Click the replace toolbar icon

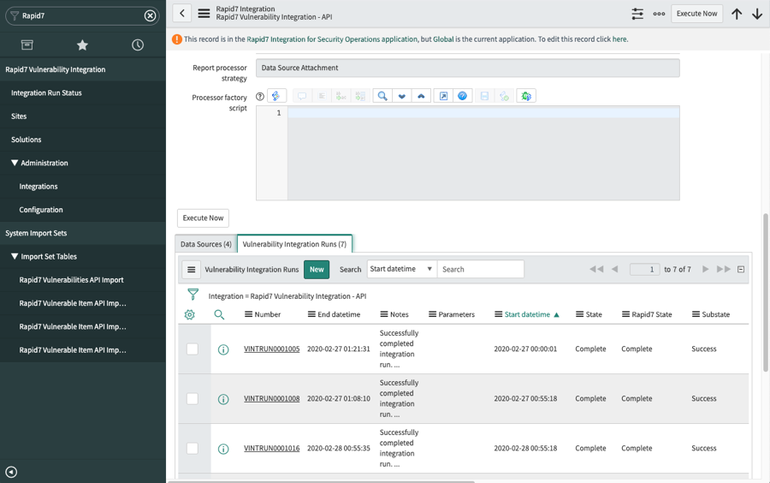[341, 96]
